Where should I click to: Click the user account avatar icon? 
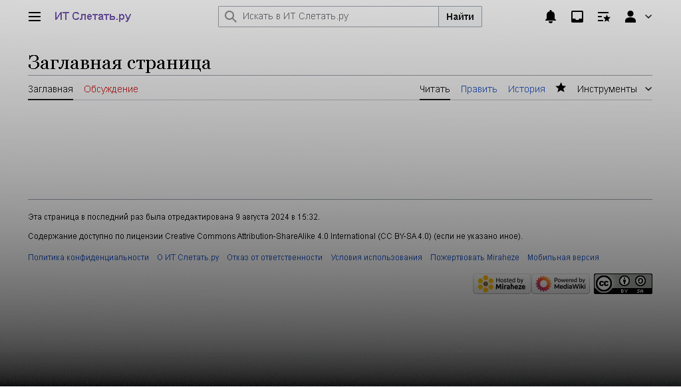pyautogui.click(x=630, y=17)
